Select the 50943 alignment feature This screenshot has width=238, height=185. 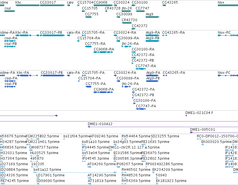click(x=157, y=178)
